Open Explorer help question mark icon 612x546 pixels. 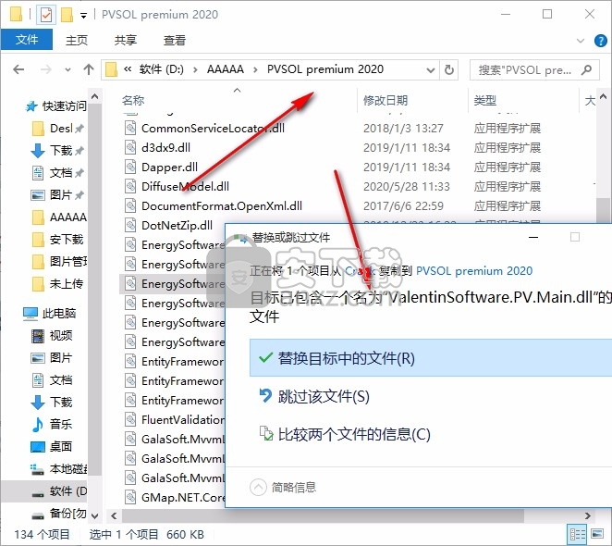click(600, 41)
